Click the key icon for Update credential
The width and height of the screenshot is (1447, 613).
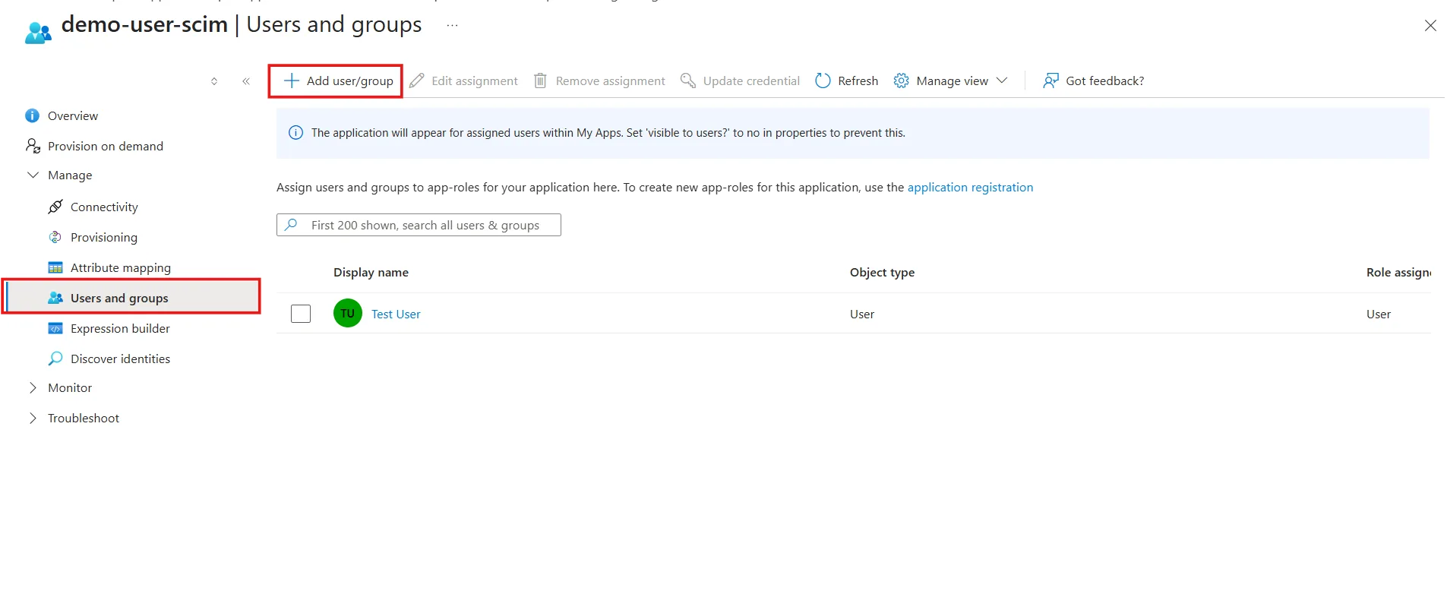(688, 81)
